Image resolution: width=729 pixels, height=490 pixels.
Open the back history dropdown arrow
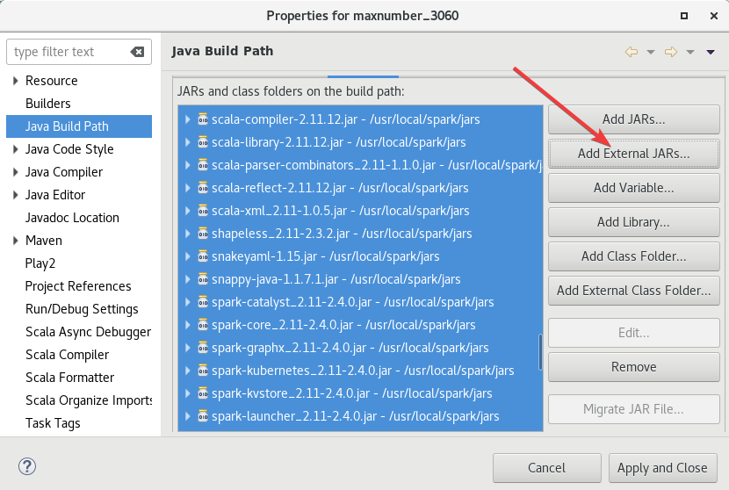point(651,52)
